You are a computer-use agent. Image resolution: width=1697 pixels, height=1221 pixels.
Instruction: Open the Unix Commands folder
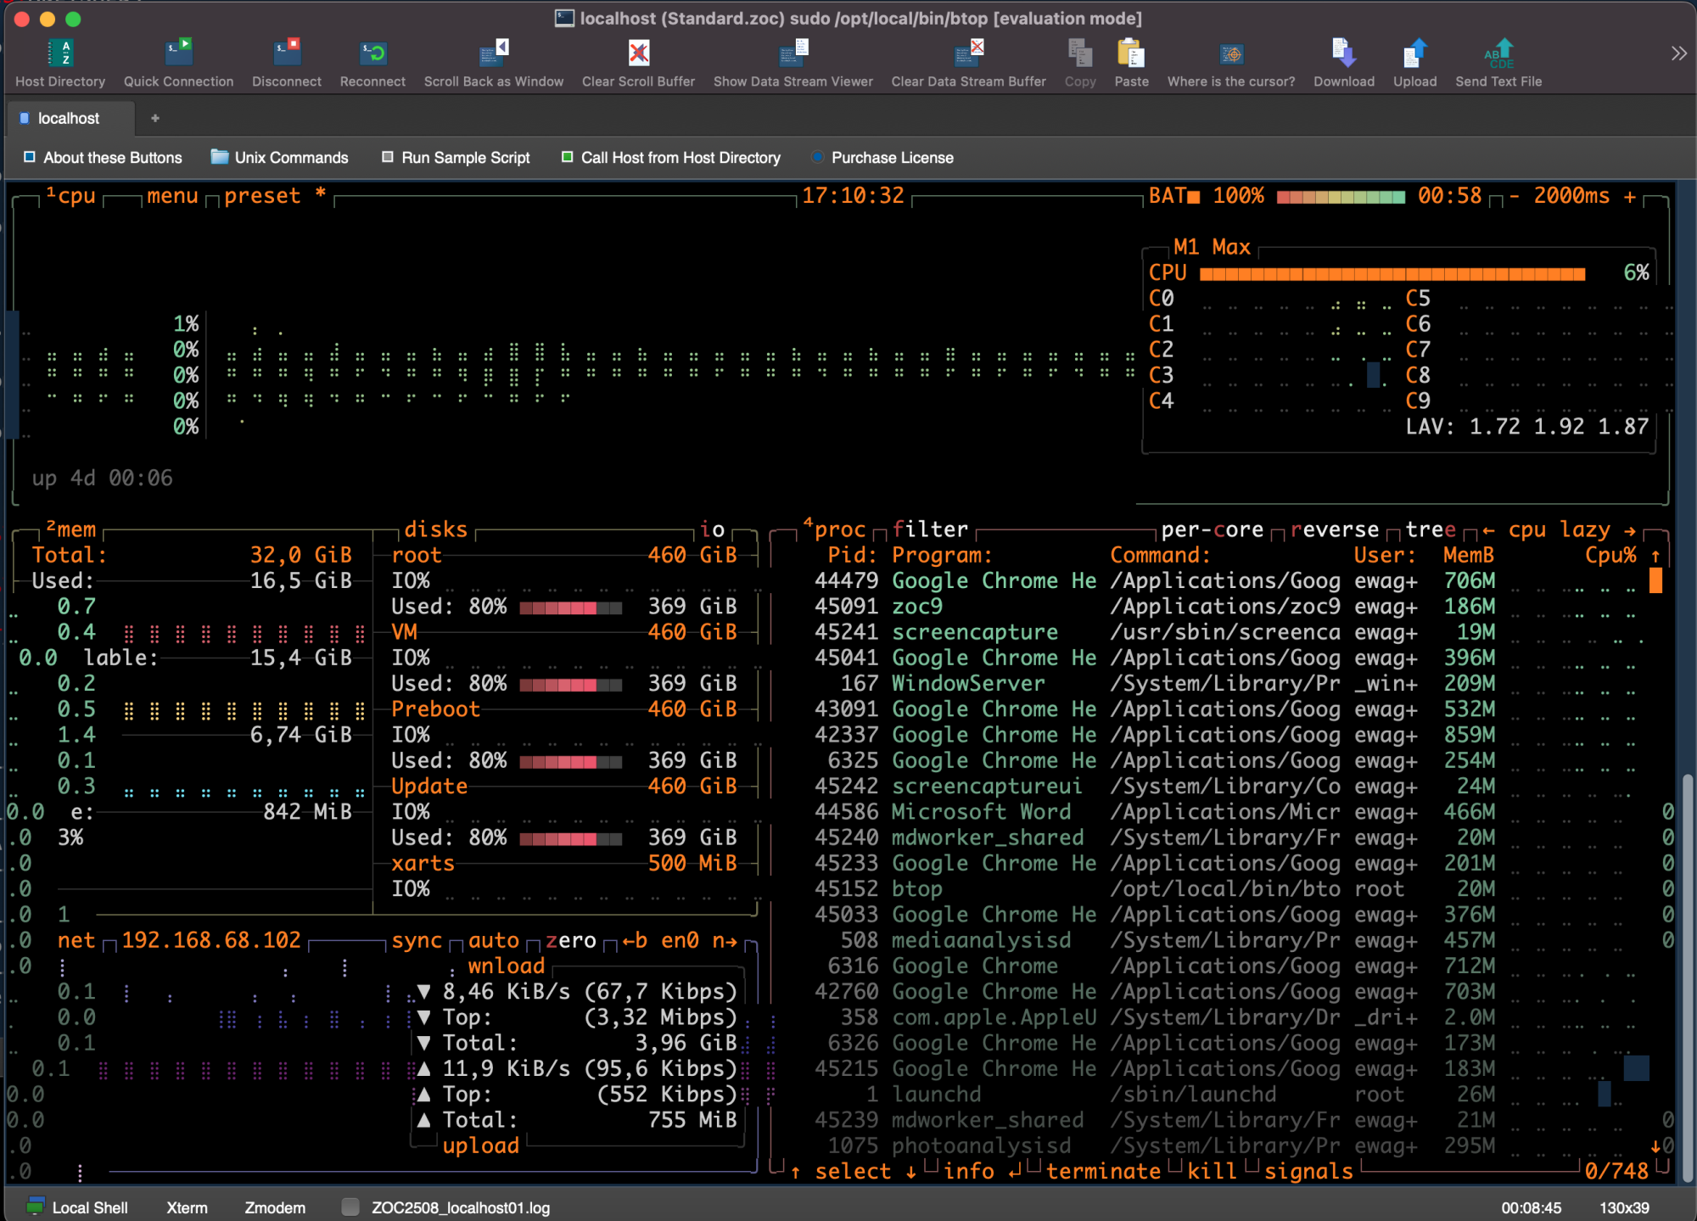(x=279, y=158)
